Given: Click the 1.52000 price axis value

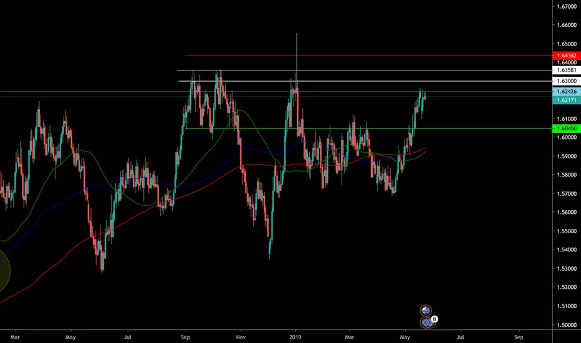Looking at the screenshot, I should (567, 287).
